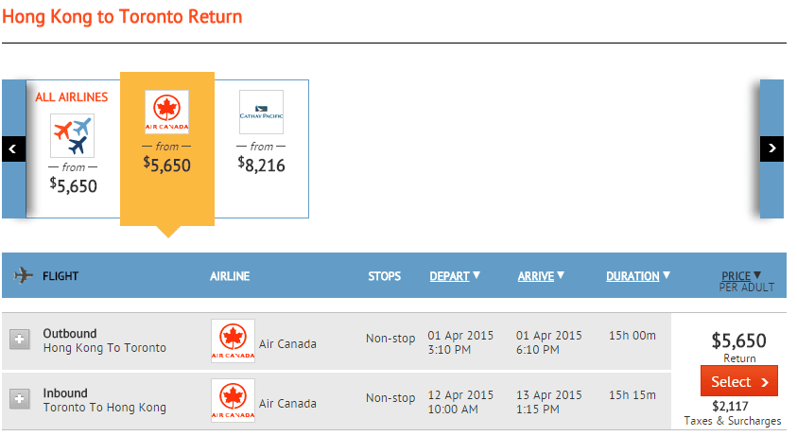Sort flights by Depart time
Image resolution: width=797 pixels, height=436 pixels.
point(455,276)
